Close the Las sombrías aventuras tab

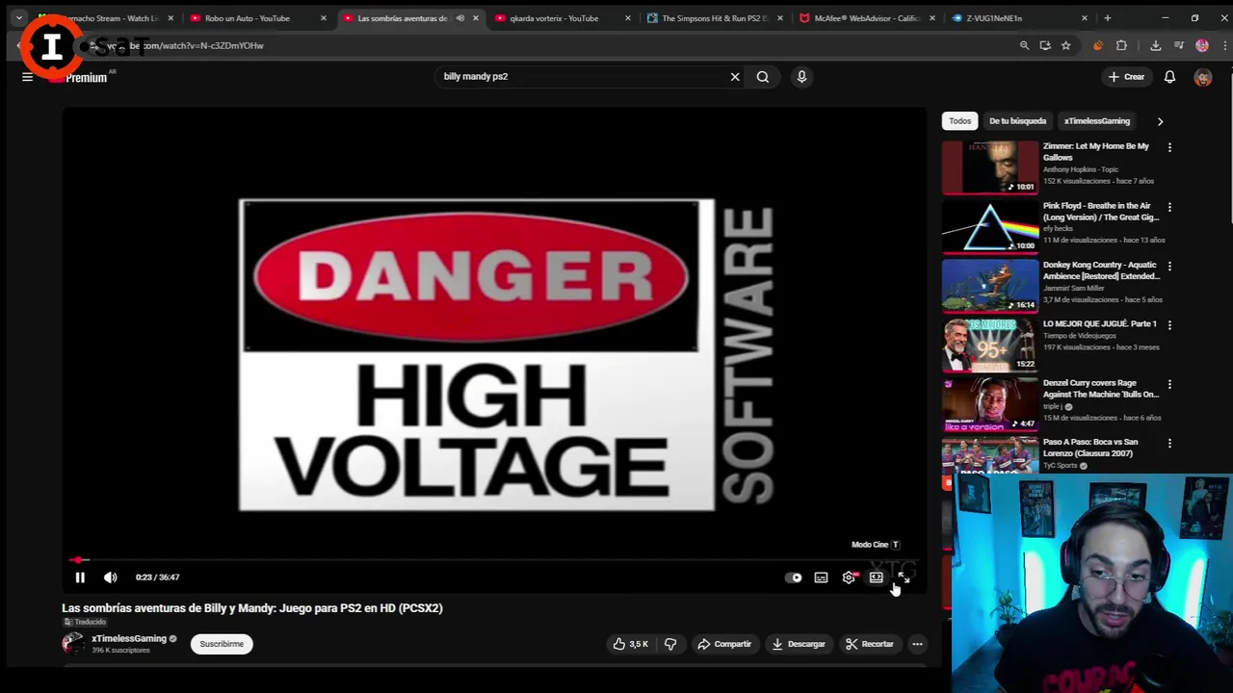(475, 18)
